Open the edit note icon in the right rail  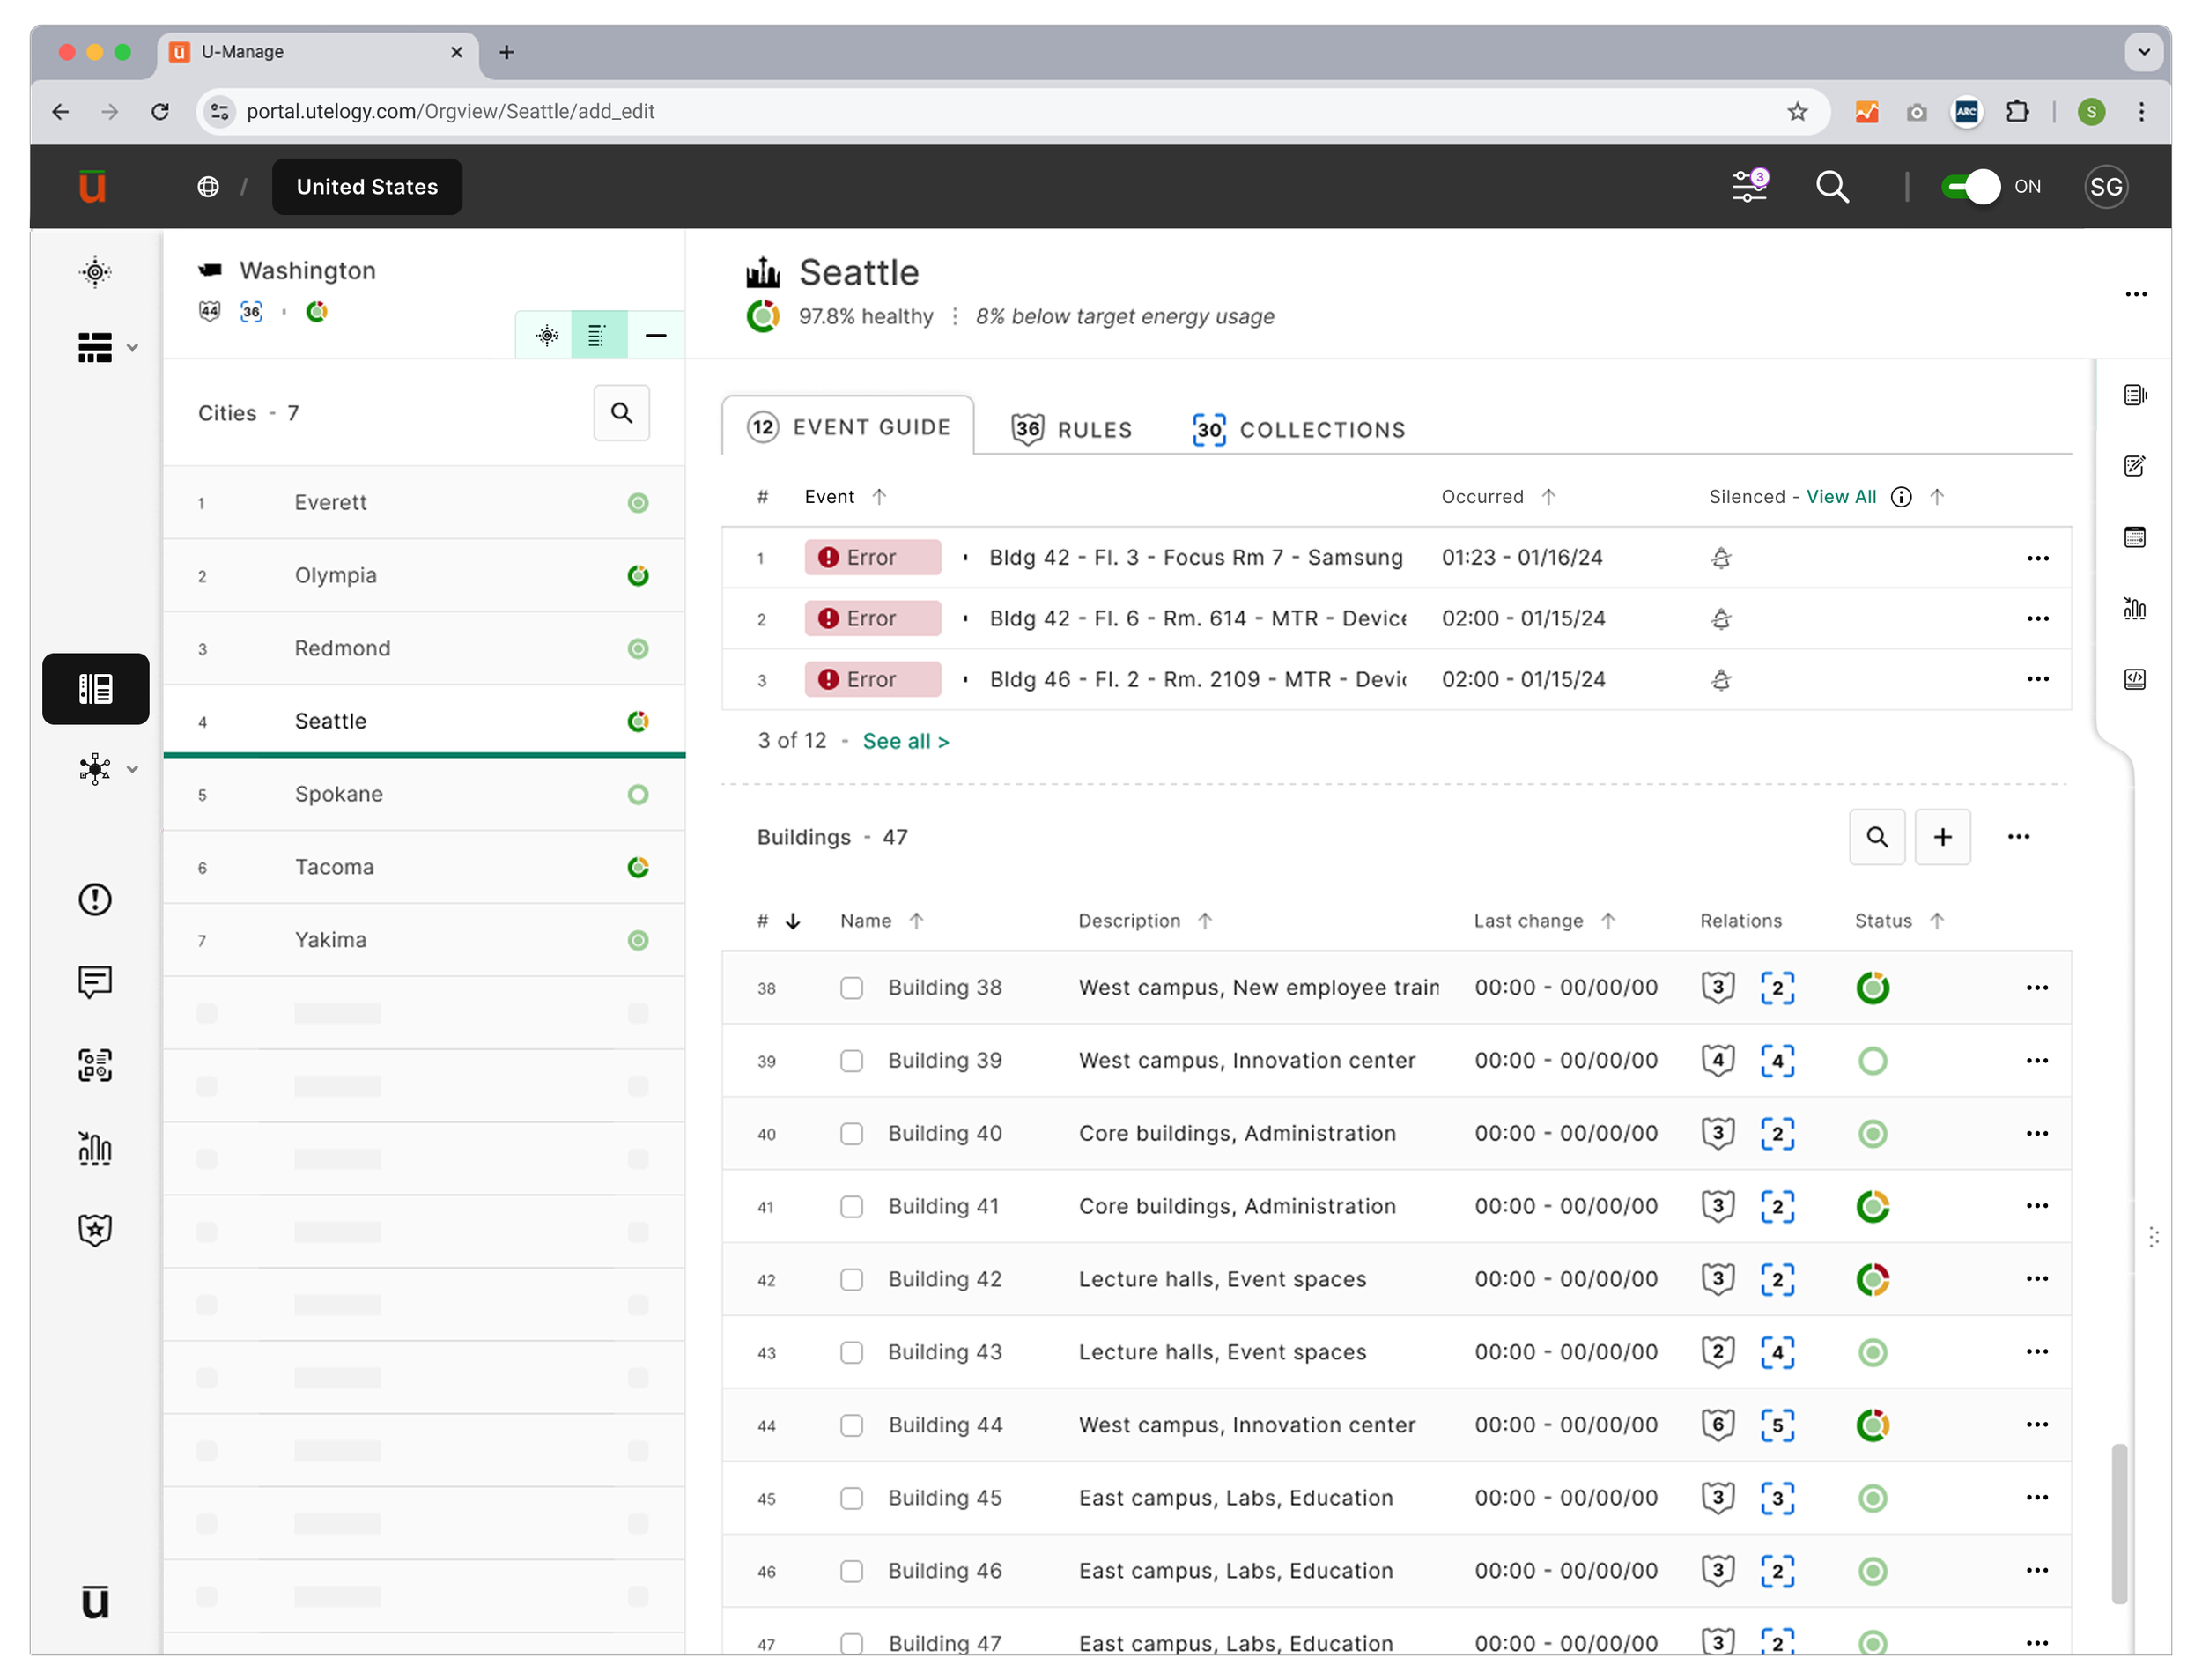tap(2134, 466)
